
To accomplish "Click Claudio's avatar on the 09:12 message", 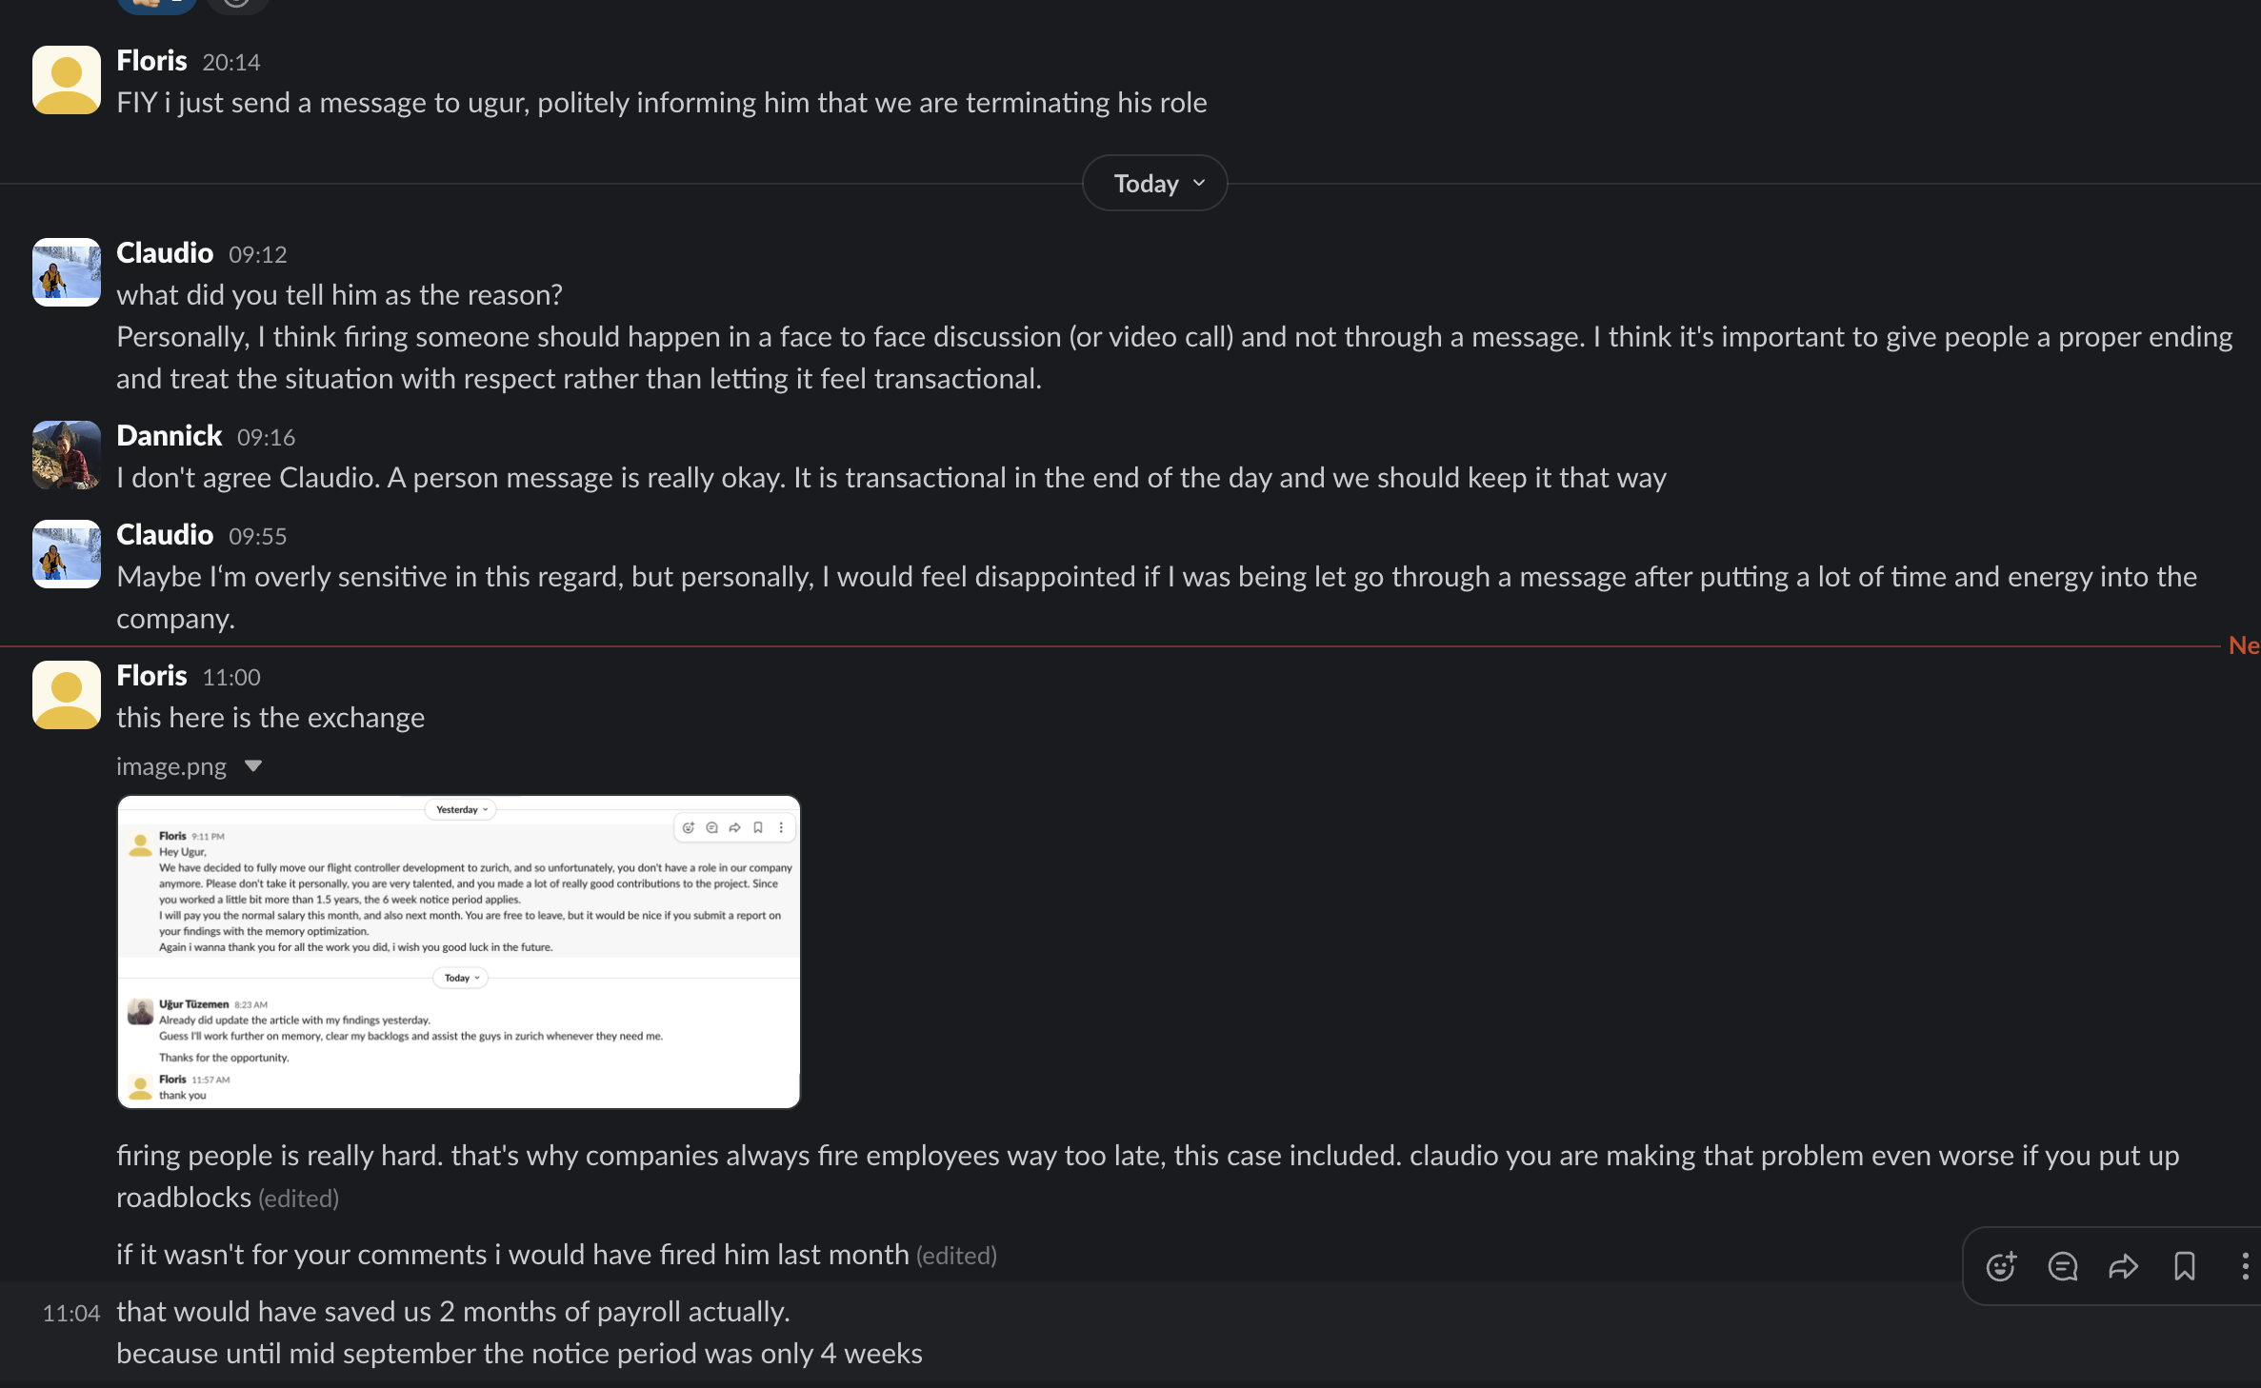I will [x=67, y=272].
